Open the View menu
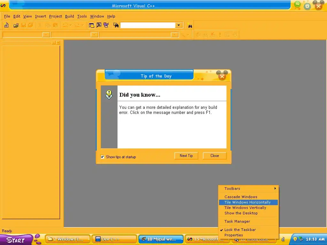The width and height of the screenshot is (327, 245). pyautogui.click(x=27, y=16)
